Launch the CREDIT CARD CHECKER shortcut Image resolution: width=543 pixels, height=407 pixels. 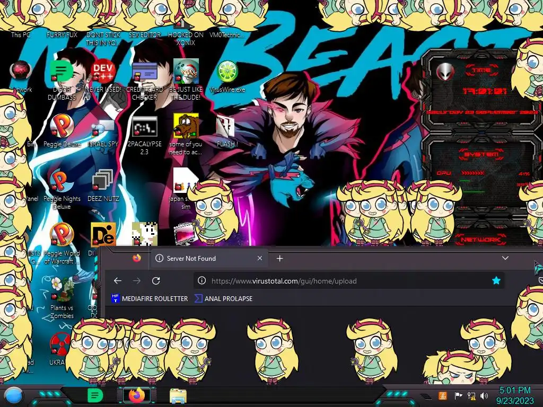point(144,72)
